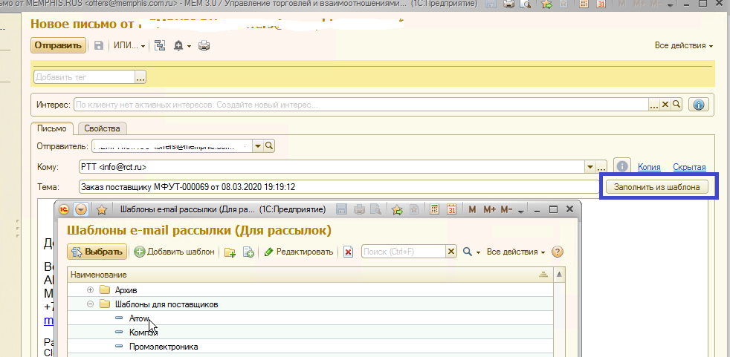Click the Заполнить из шаблона button
This screenshot has height=357, width=730.
[x=656, y=187]
